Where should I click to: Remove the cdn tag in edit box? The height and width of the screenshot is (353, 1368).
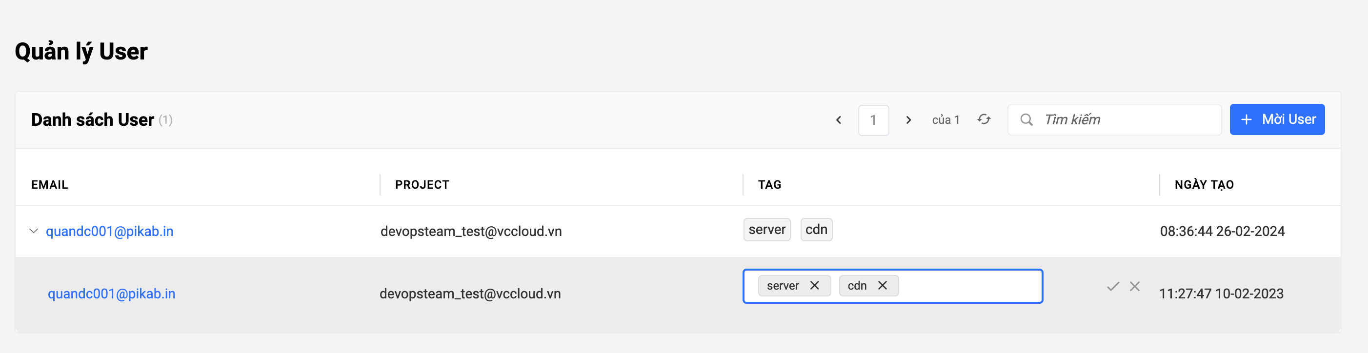[x=882, y=286]
